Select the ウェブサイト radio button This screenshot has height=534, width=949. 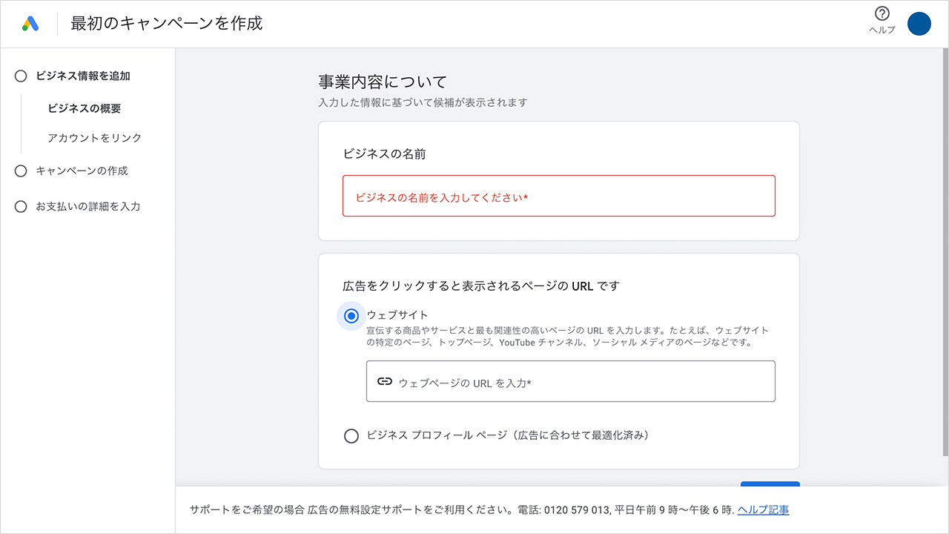coord(351,316)
